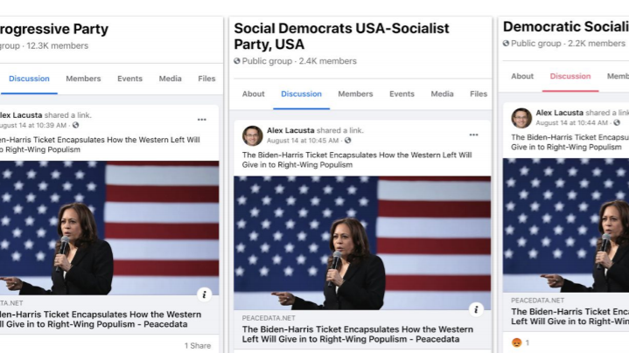Switch to About tab in middle group
The height and width of the screenshot is (353, 629).
click(254, 94)
